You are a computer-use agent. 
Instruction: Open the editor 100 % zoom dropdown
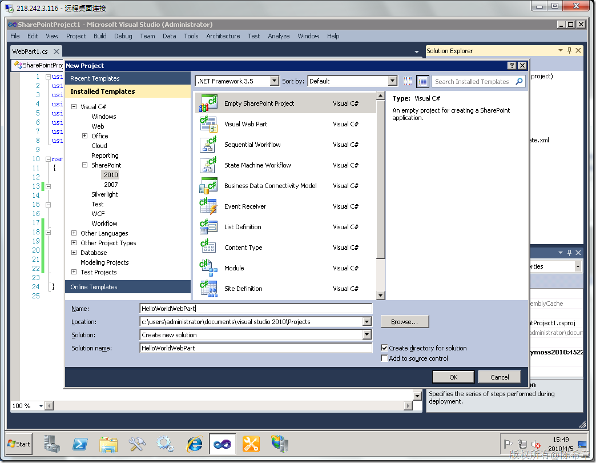(x=41, y=406)
